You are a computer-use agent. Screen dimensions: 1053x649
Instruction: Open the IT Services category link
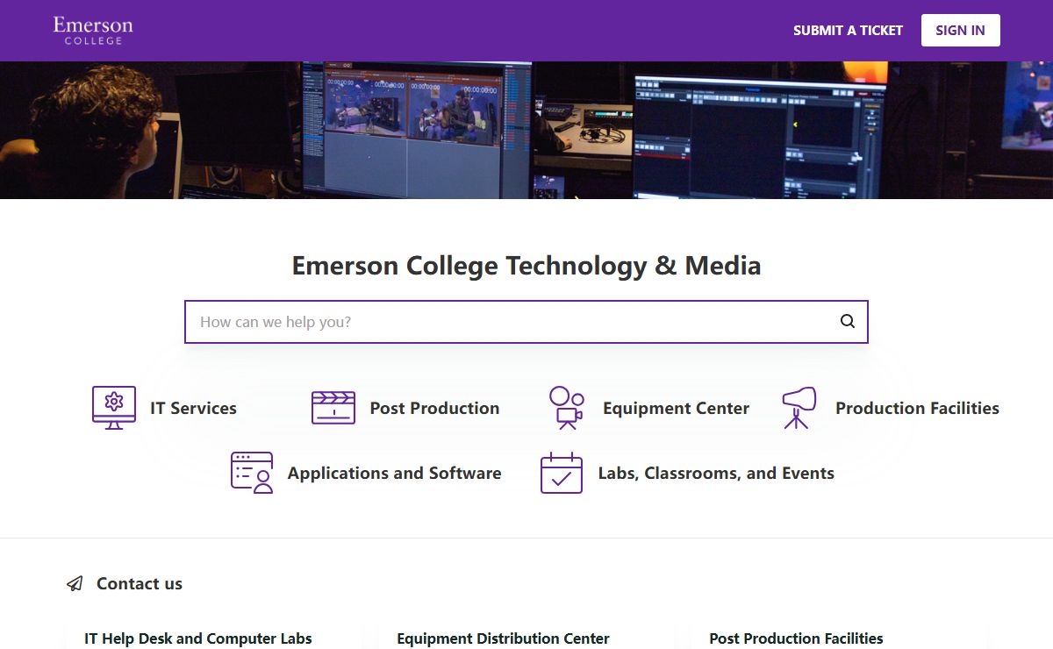click(193, 408)
